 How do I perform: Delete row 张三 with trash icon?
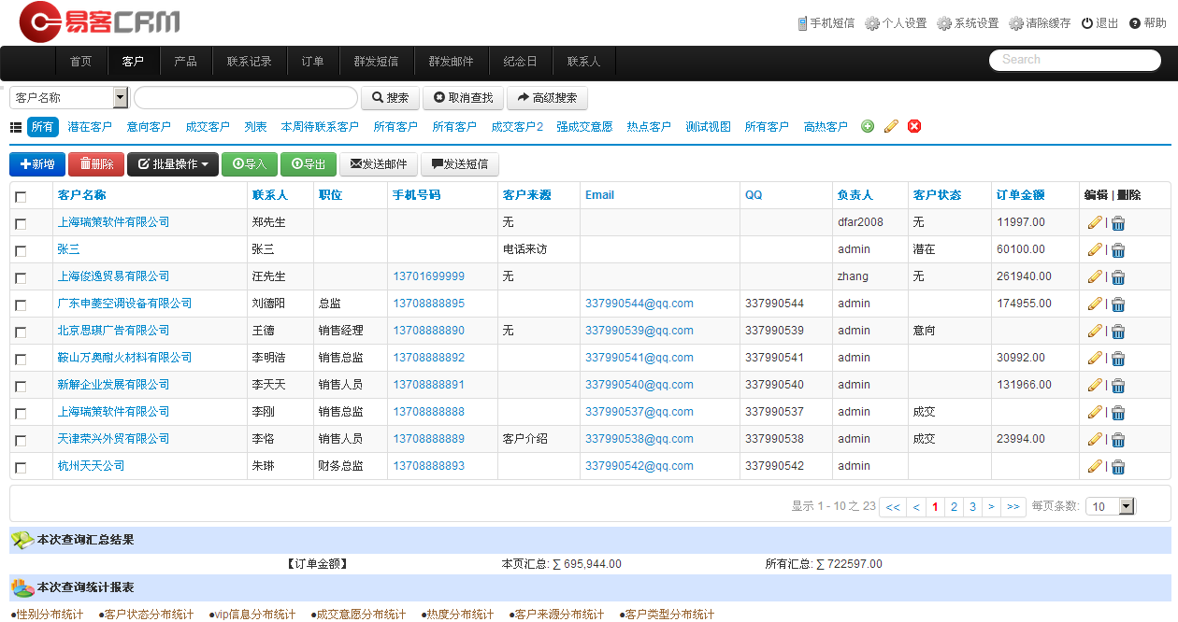(x=1118, y=250)
